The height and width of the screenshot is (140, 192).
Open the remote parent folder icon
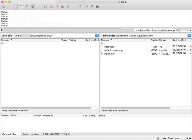(102, 43)
